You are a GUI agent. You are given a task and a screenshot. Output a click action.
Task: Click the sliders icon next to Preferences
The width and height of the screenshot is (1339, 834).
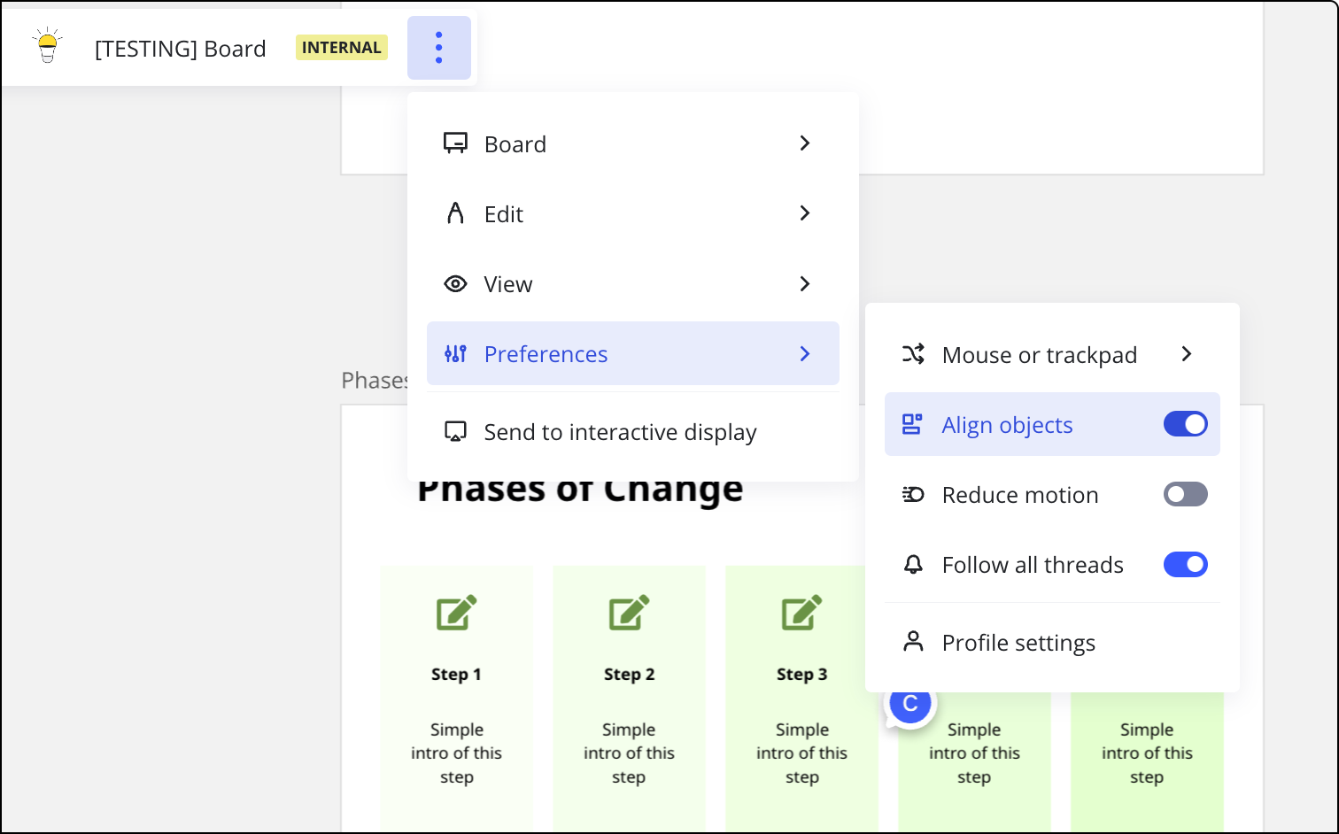pos(455,353)
